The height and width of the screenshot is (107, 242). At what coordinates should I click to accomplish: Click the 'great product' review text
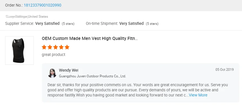tap(54, 54)
